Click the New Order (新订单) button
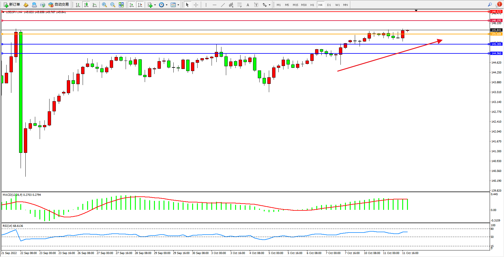 pyautogui.click(x=12, y=5)
